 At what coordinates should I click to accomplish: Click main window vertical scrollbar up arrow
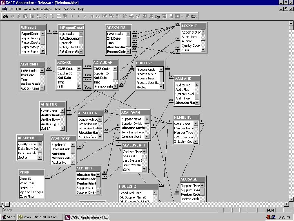click(291, 23)
